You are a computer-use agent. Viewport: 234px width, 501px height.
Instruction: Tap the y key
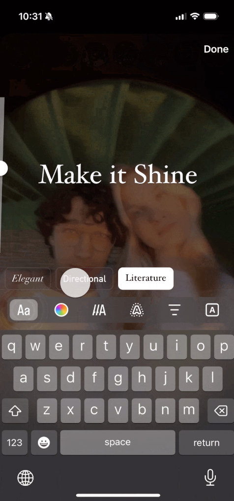click(129, 347)
